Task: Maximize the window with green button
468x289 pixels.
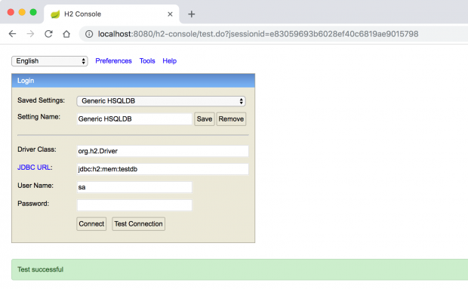Action: coord(33,12)
